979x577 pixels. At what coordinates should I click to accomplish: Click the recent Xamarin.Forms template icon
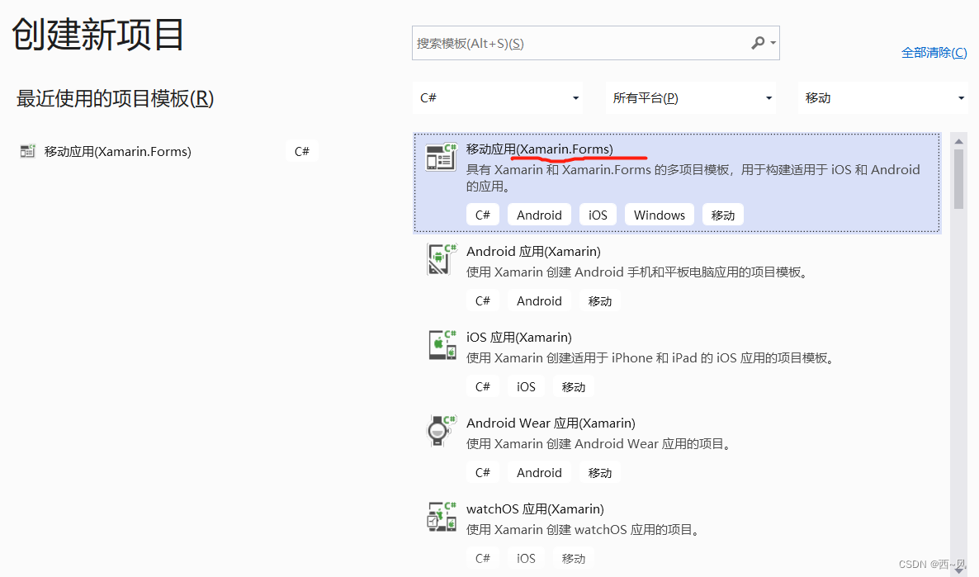[27, 151]
